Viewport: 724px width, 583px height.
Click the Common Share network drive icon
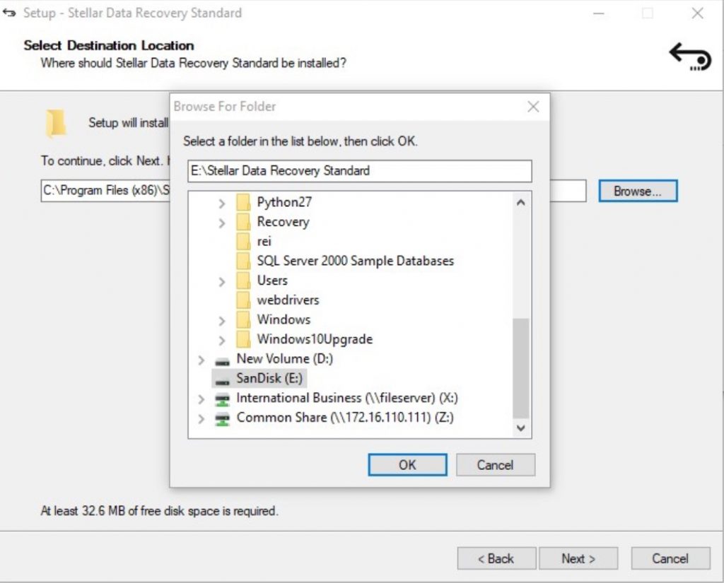[x=223, y=418]
